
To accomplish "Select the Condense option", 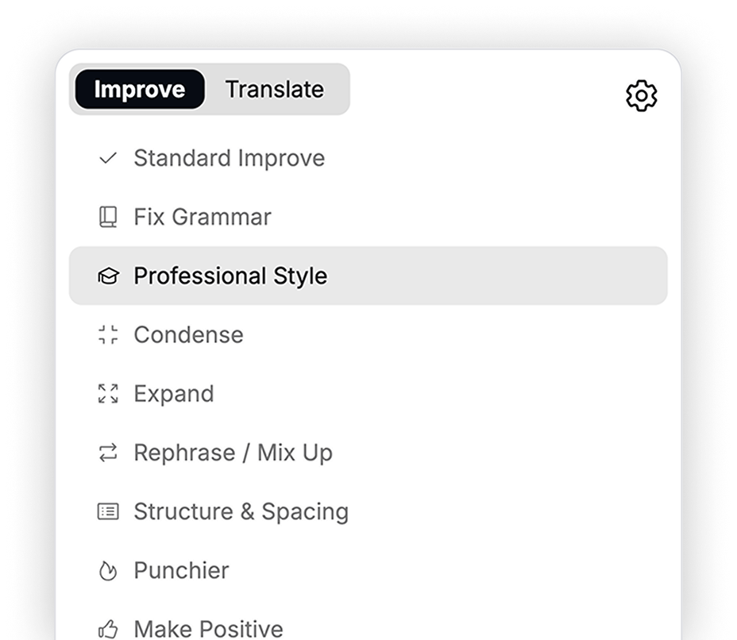I will coord(188,334).
